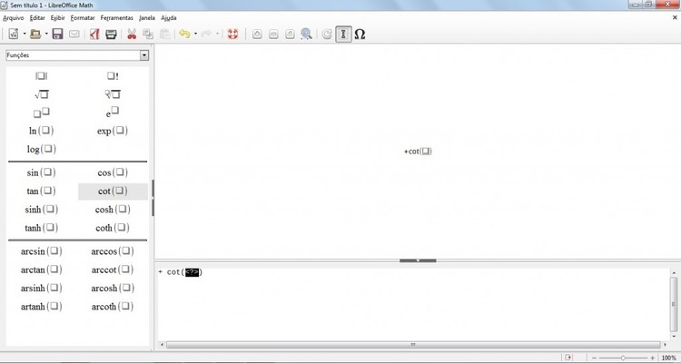This screenshot has width=681, height=363.
Task: Show entire formula with magnifier icon
Action: click(x=306, y=34)
